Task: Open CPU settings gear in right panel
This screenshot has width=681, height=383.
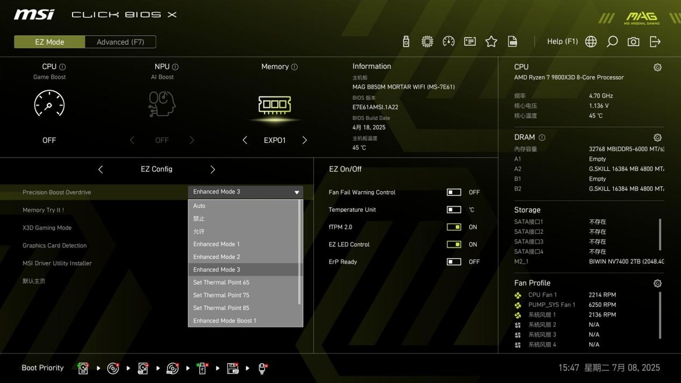Action: pyautogui.click(x=657, y=67)
